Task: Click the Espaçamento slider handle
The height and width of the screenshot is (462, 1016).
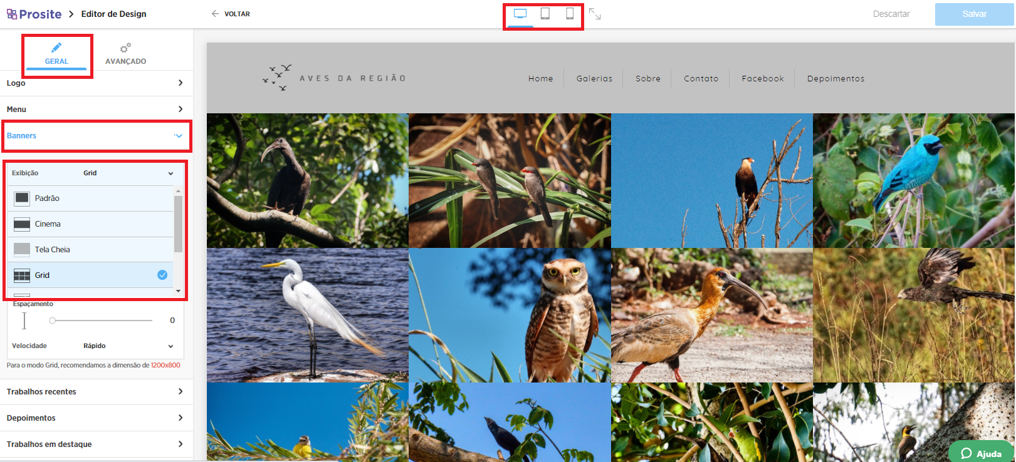Action: coord(53,321)
